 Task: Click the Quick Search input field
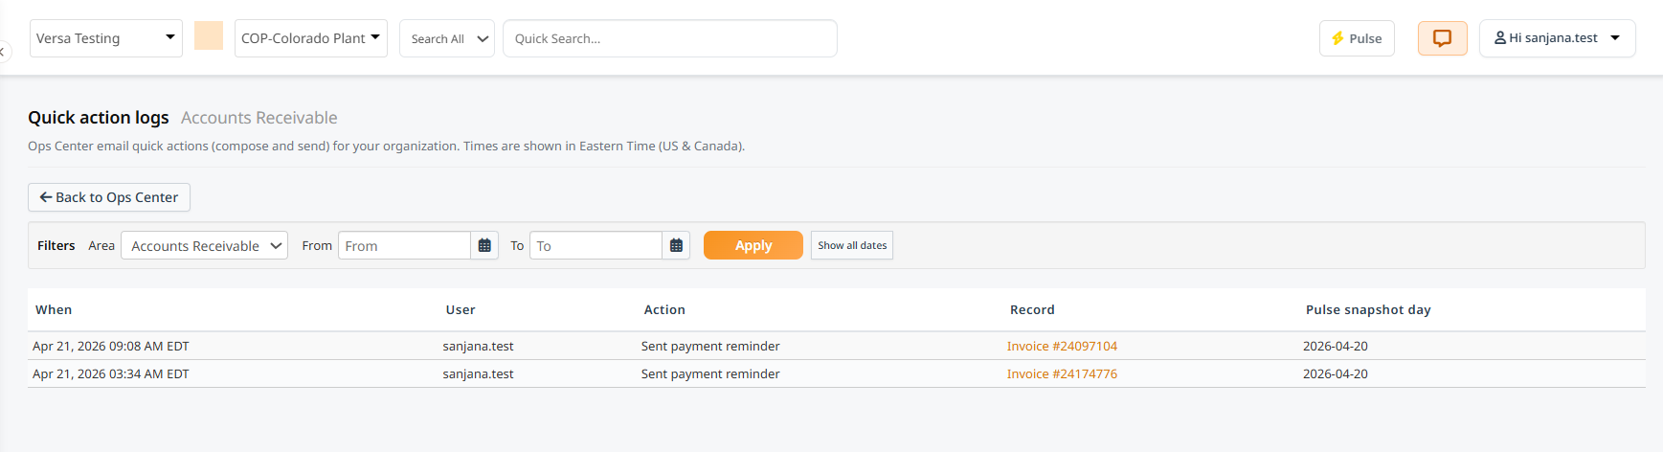click(x=670, y=38)
